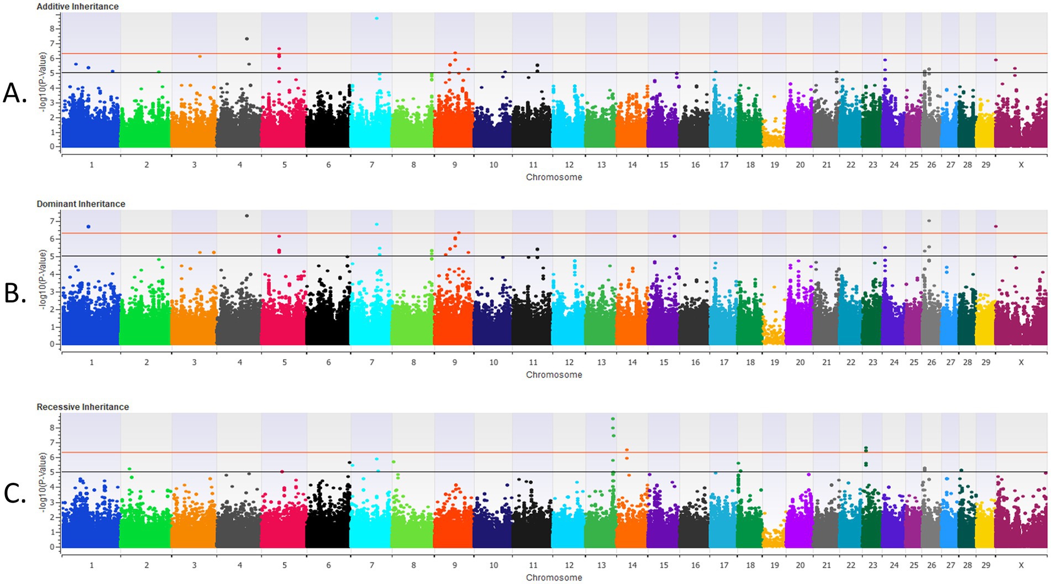Click 'Chromosome' axis title under Additive plot
1051x584 pixels.
click(x=554, y=178)
